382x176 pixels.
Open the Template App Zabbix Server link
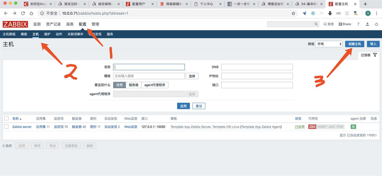click(190, 127)
